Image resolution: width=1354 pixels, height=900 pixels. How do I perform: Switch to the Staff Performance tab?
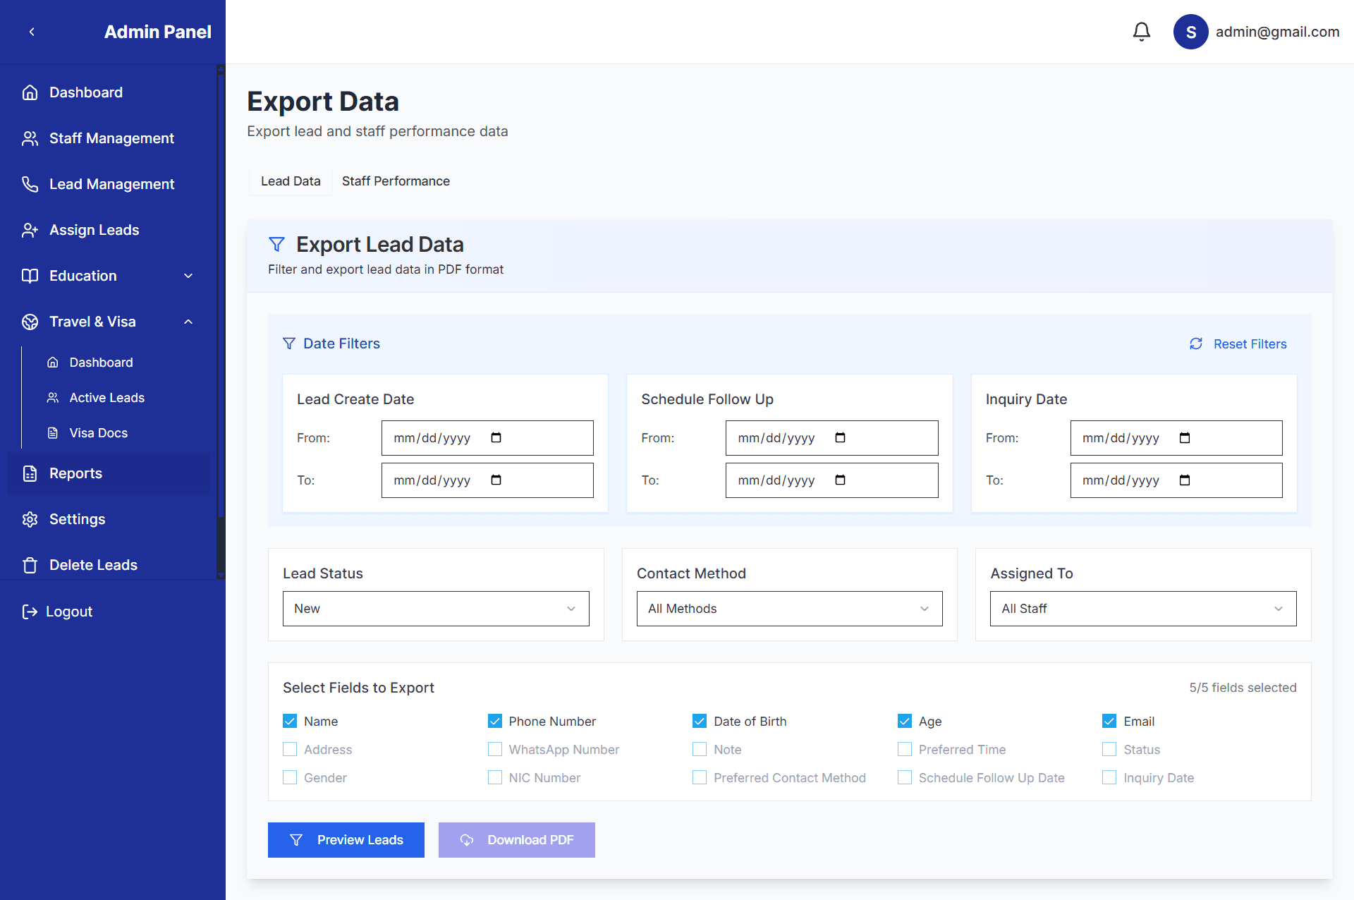point(396,181)
